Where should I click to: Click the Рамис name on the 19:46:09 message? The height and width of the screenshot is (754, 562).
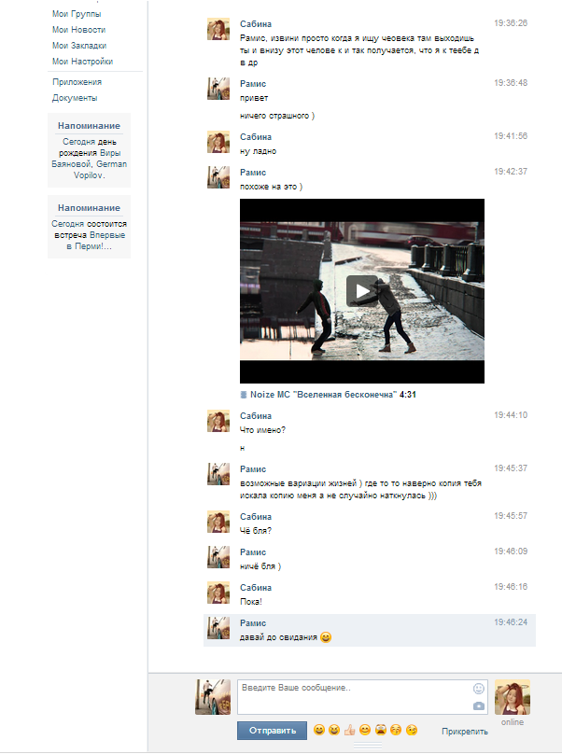coord(253,552)
